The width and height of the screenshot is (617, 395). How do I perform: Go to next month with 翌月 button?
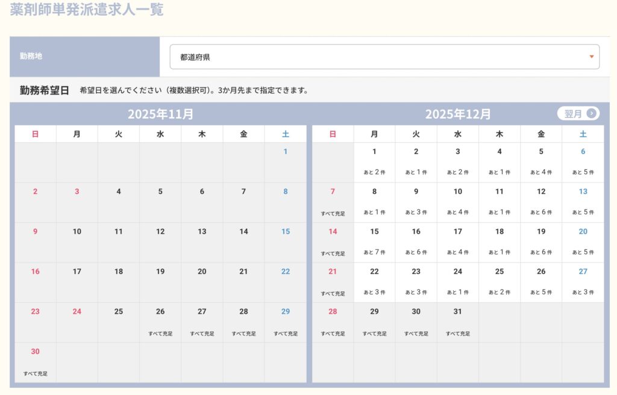[577, 113]
